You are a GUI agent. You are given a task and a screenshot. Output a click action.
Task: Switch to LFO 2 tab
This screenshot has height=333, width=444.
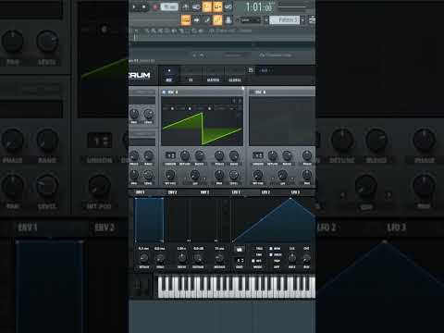pos(265,192)
